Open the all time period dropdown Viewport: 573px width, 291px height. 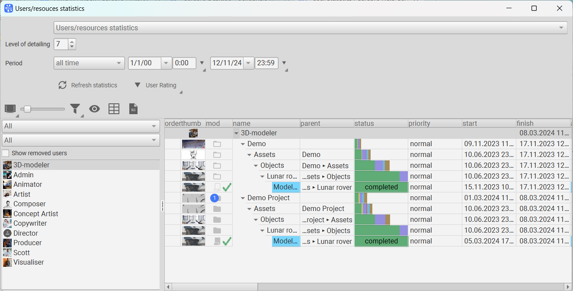click(89, 63)
